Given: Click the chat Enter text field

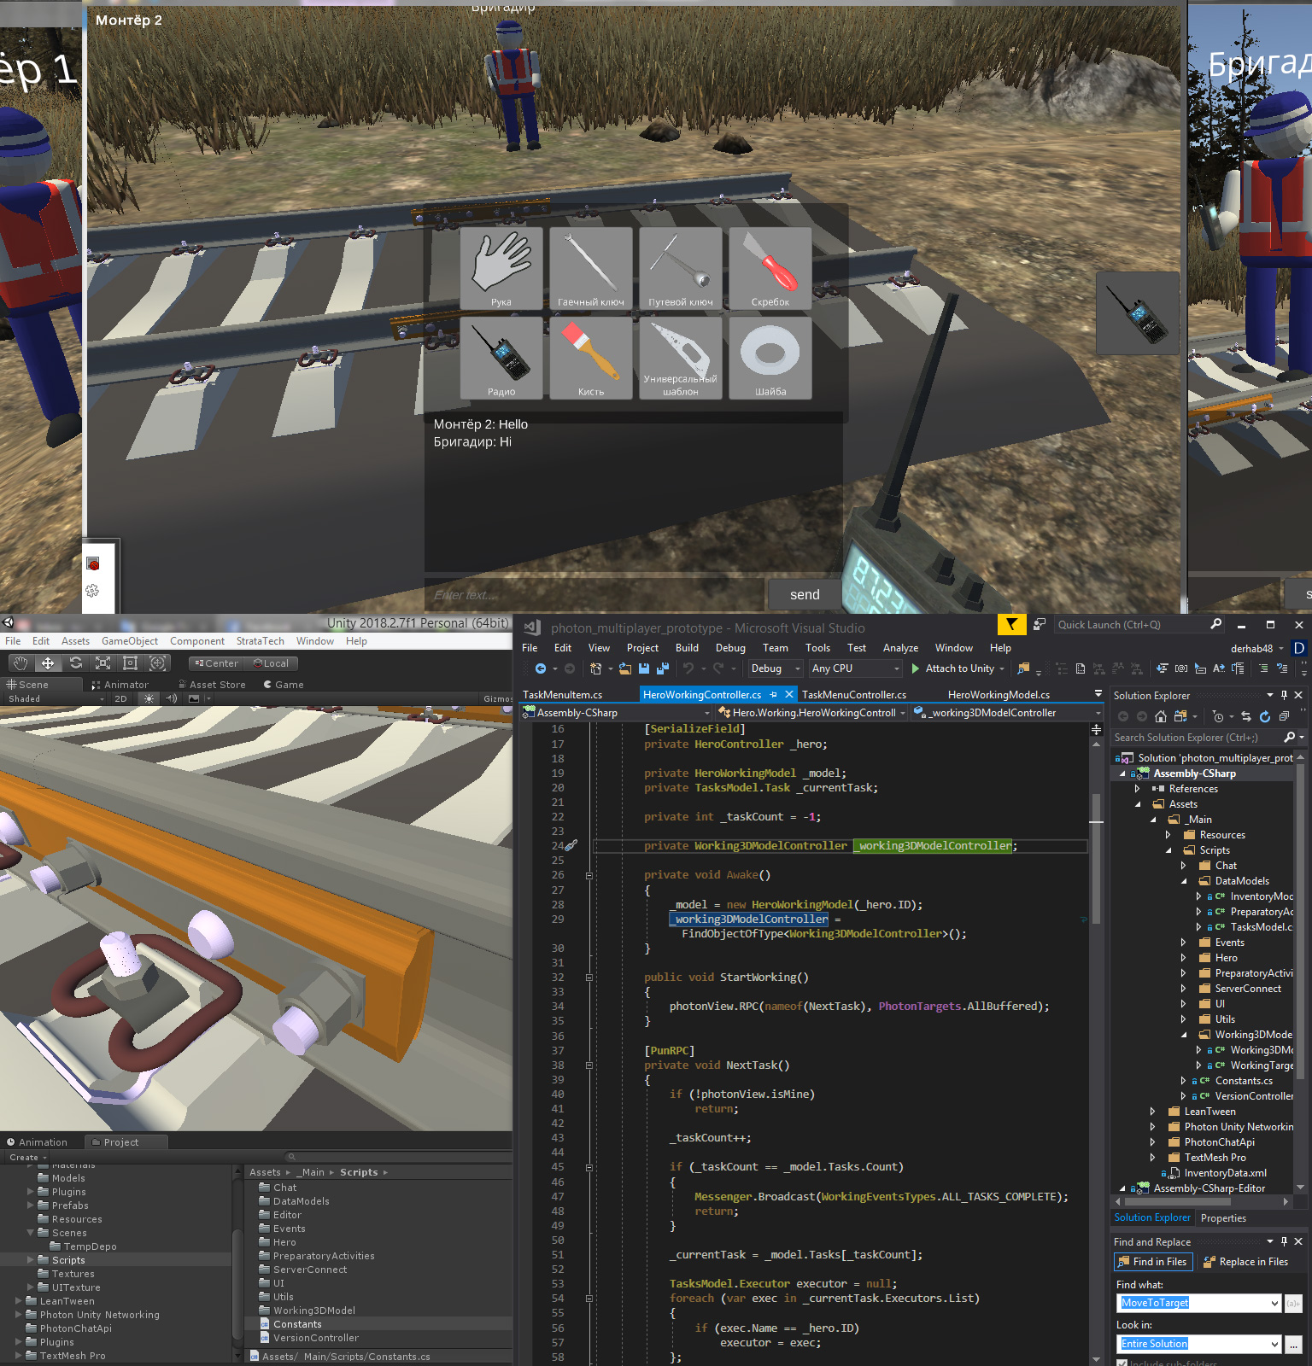Looking at the screenshot, I should click(x=595, y=595).
